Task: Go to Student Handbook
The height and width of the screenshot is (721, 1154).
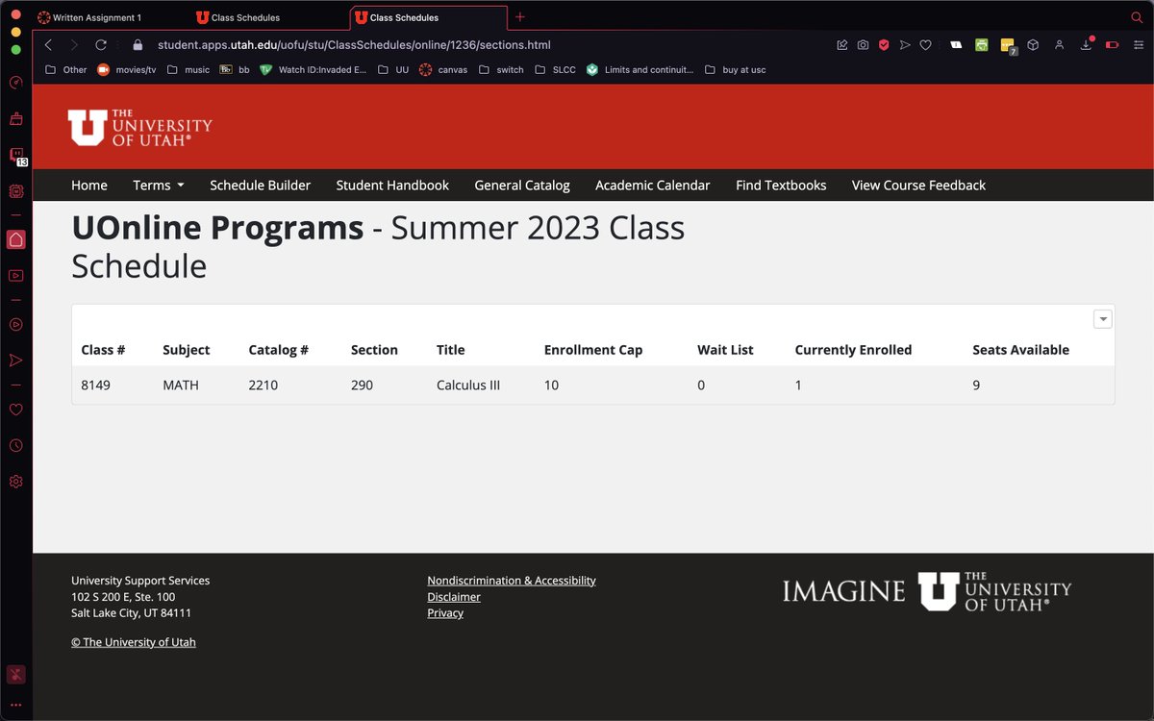Action: click(392, 186)
